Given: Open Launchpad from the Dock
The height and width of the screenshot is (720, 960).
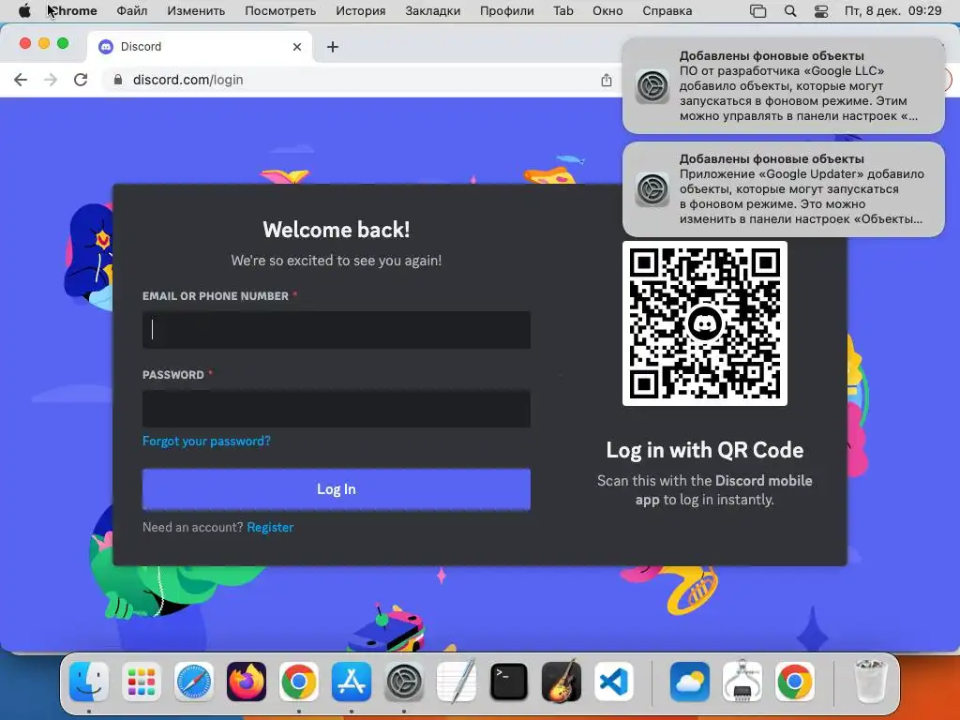Looking at the screenshot, I should coord(142,682).
